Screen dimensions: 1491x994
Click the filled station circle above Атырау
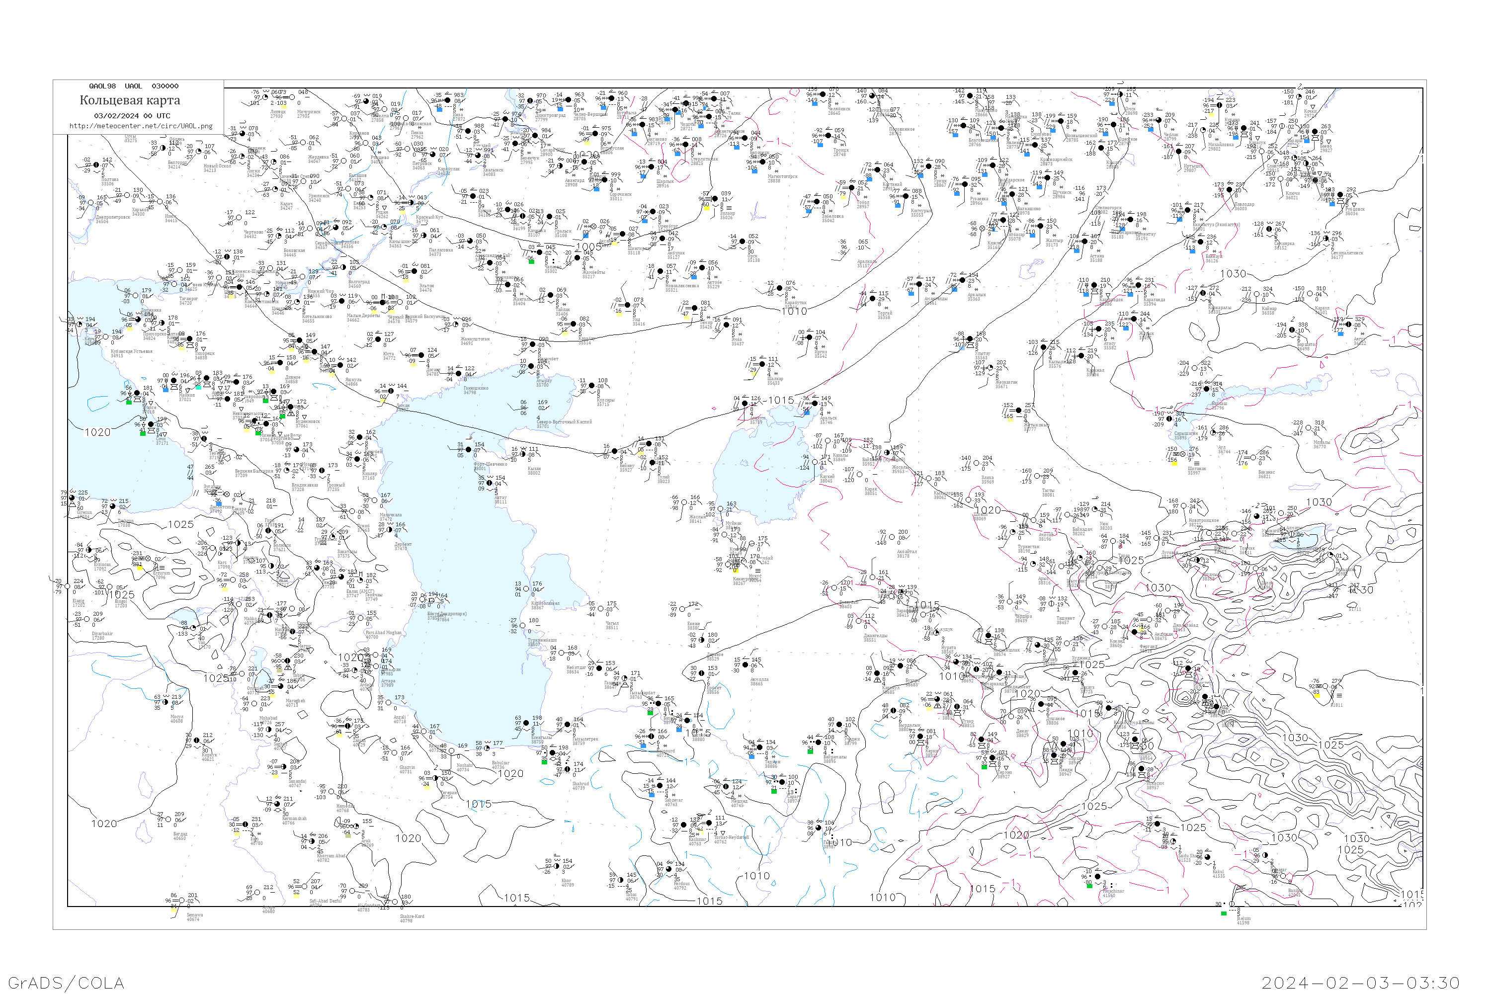pos(532,366)
